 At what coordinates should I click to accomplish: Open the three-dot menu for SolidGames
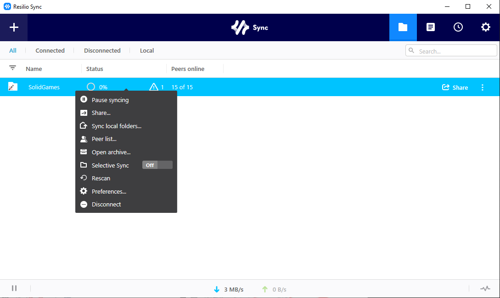click(483, 87)
